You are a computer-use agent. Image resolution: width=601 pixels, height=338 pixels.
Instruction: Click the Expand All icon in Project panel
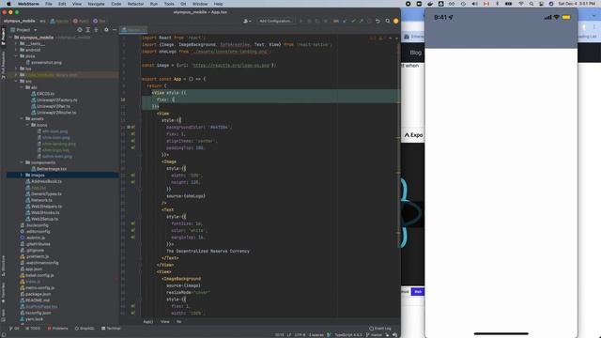click(87, 30)
